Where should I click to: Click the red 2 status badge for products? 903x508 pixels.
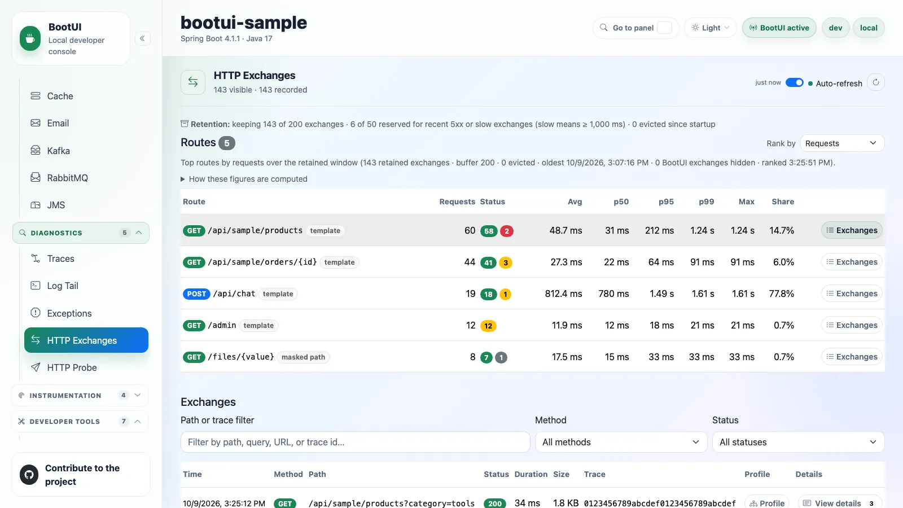(x=507, y=231)
